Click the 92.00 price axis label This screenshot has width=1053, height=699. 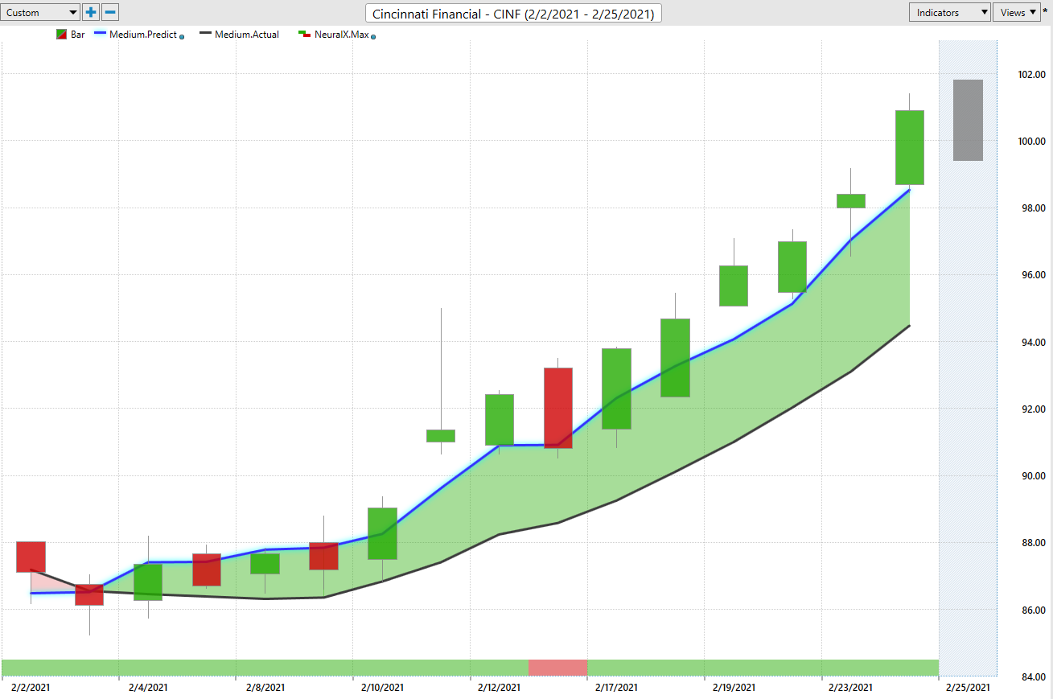1032,409
